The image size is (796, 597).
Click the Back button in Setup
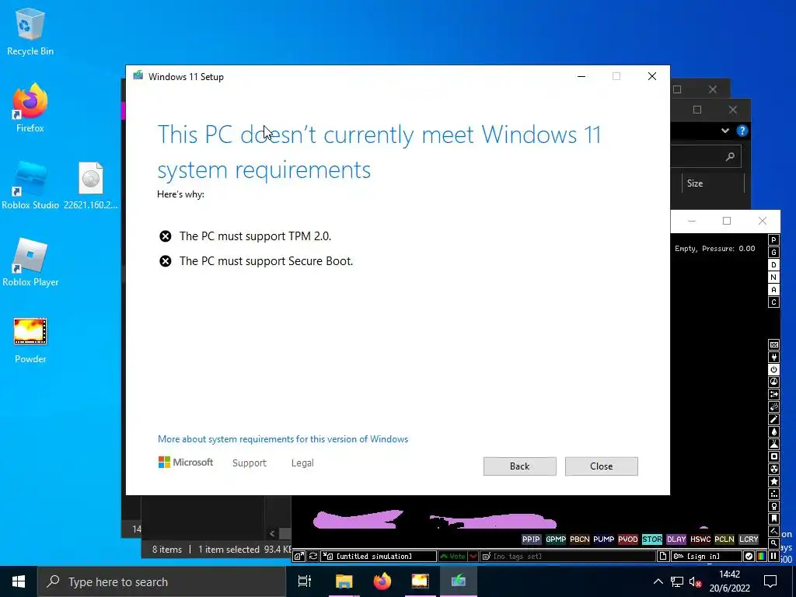pos(519,466)
